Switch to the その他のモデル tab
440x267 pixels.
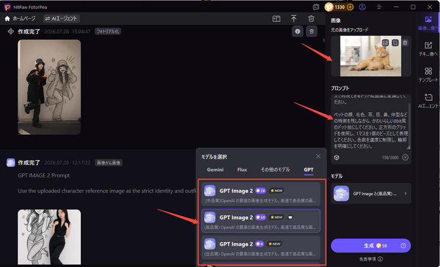point(275,170)
